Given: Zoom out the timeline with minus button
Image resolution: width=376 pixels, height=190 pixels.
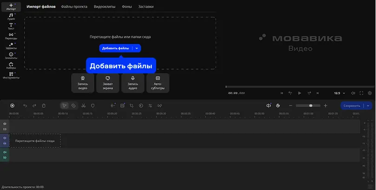Looking at the screenshot, I should click(x=290, y=105).
